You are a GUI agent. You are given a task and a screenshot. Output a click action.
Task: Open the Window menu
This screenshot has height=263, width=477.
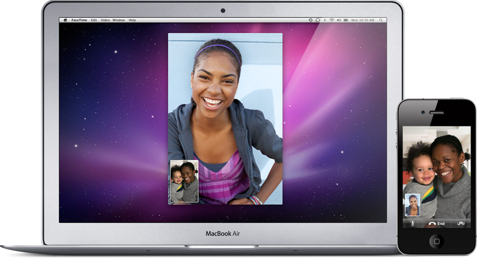pyautogui.click(x=119, y=20)
